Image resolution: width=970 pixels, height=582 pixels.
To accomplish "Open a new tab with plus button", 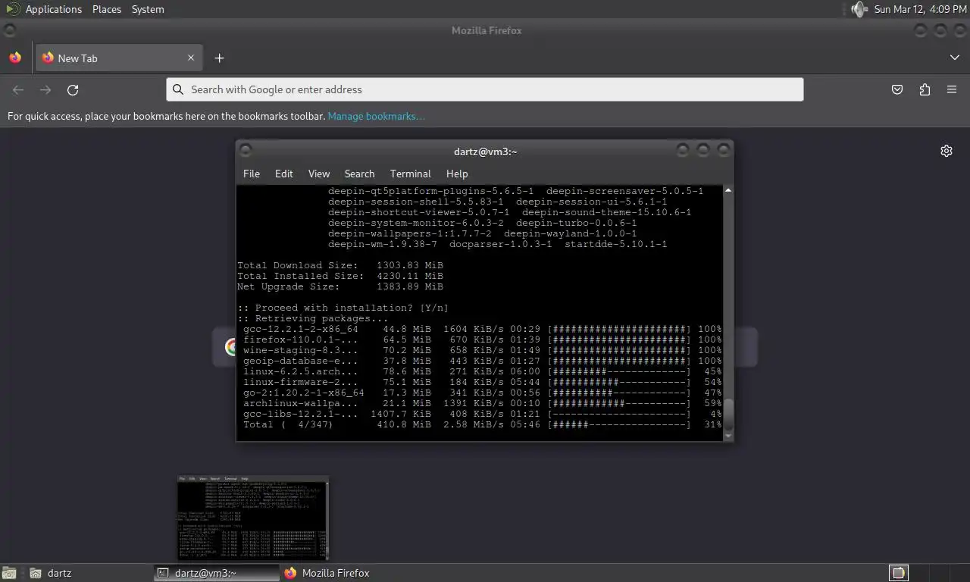I will [219, 58].
